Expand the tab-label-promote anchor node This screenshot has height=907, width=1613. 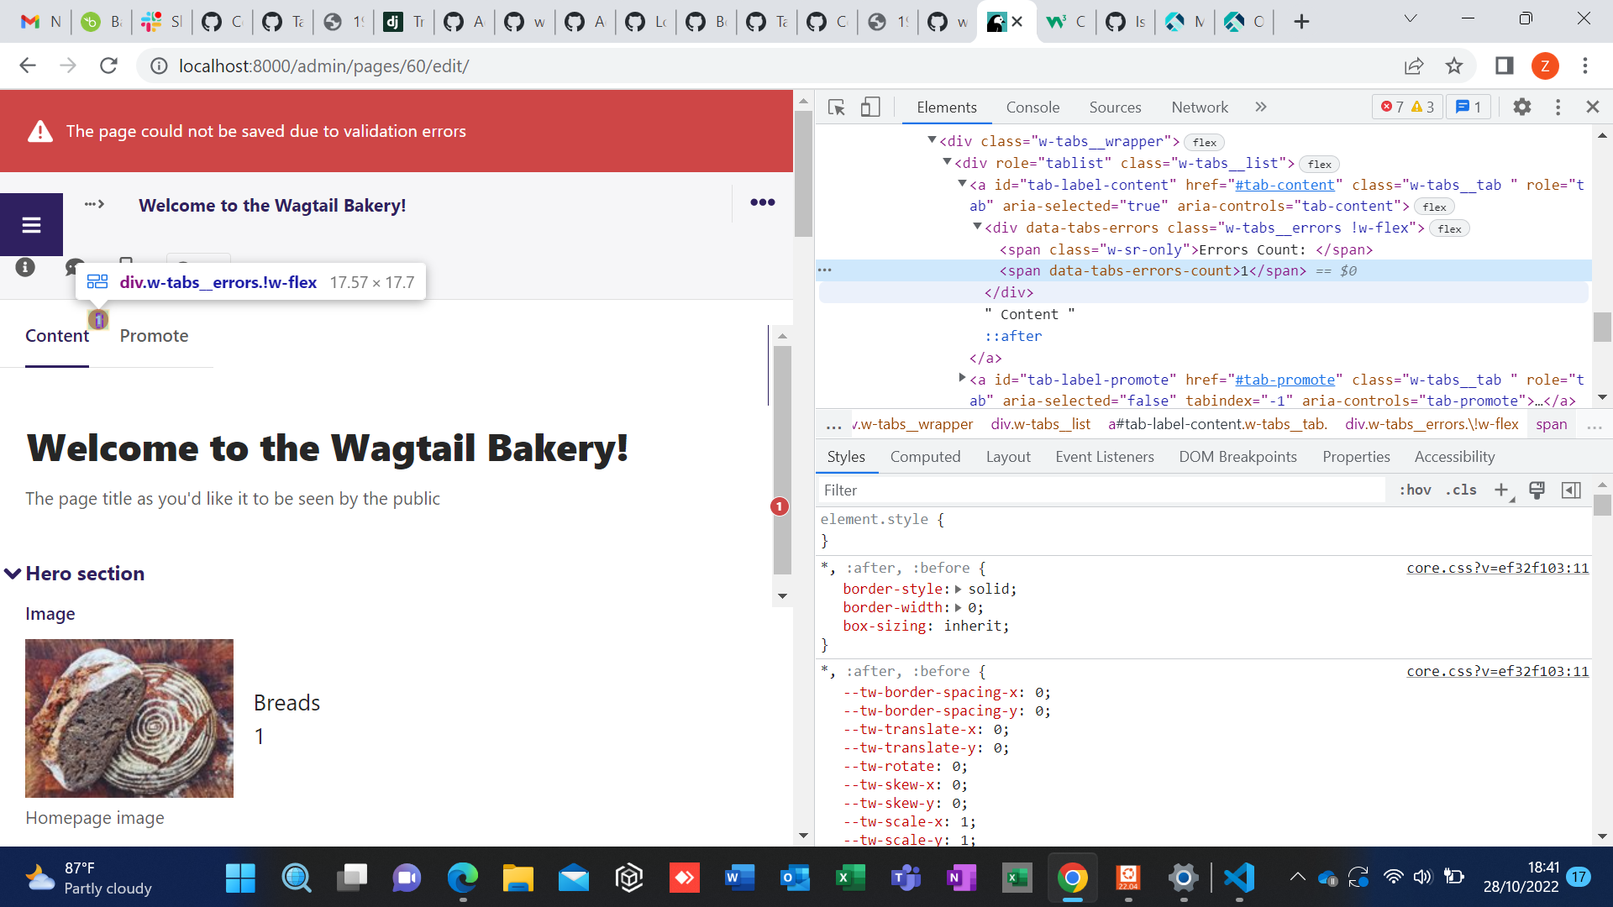(962, 379)
